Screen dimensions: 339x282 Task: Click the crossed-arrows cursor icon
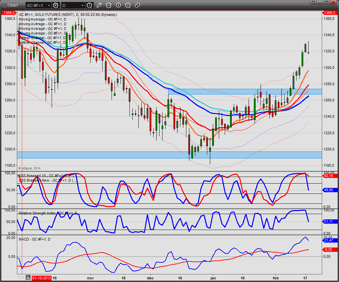(137, 5)
